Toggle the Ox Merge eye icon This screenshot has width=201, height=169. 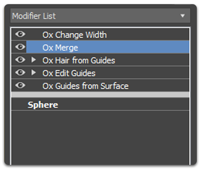(x=20, y=47)
